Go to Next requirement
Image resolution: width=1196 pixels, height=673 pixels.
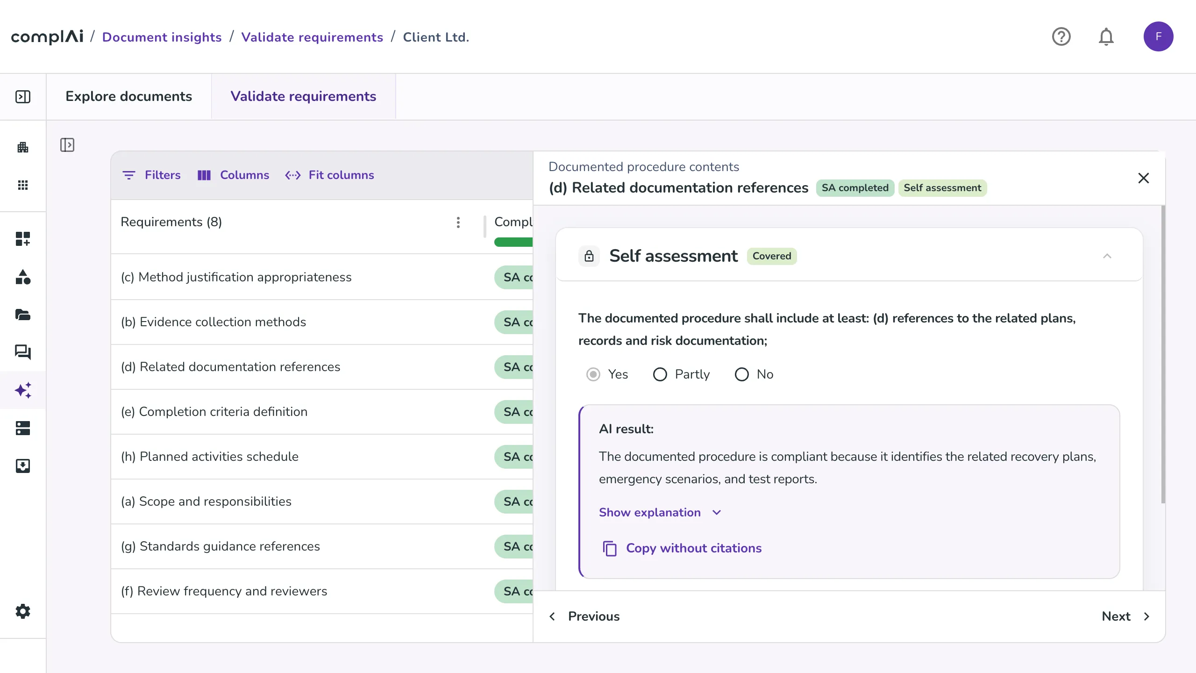point(1126,616)
